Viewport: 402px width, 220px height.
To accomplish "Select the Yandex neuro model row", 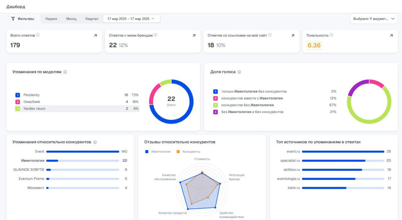I will (77, 109).
